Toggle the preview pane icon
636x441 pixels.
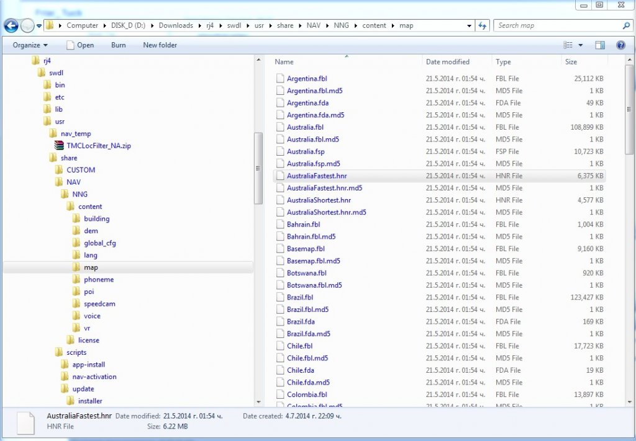coord(600,45)
